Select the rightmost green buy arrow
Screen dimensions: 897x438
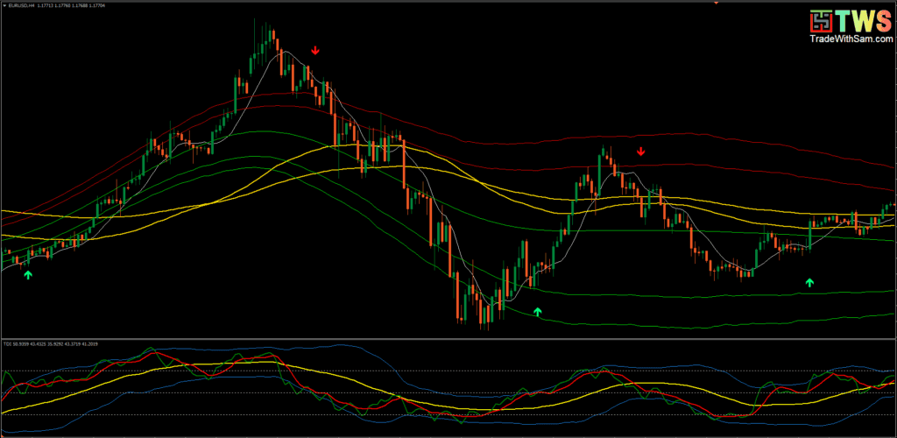point(809,283)
